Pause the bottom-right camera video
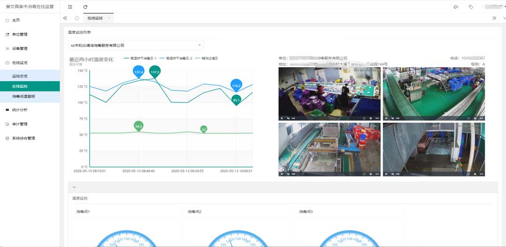Screen dimensions: 506x247 coord(386,174)
